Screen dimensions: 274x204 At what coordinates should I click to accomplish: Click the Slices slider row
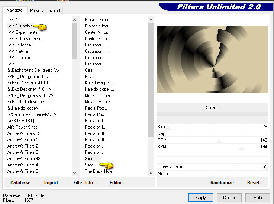[212, 127]
